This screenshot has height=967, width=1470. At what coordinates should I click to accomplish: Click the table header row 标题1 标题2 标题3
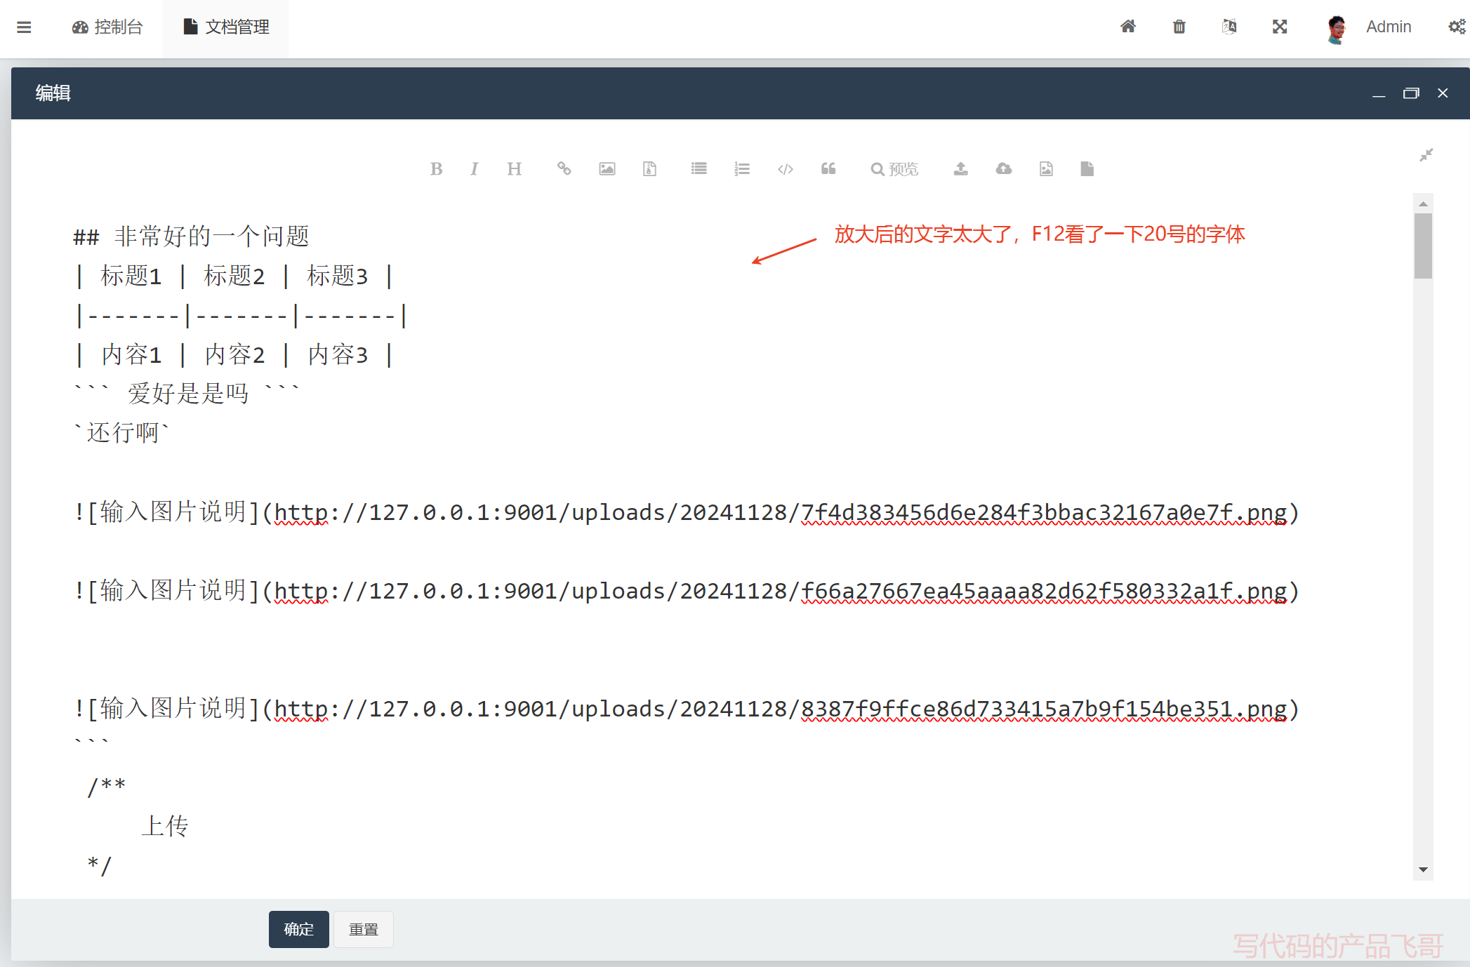[x=234, y=276]
